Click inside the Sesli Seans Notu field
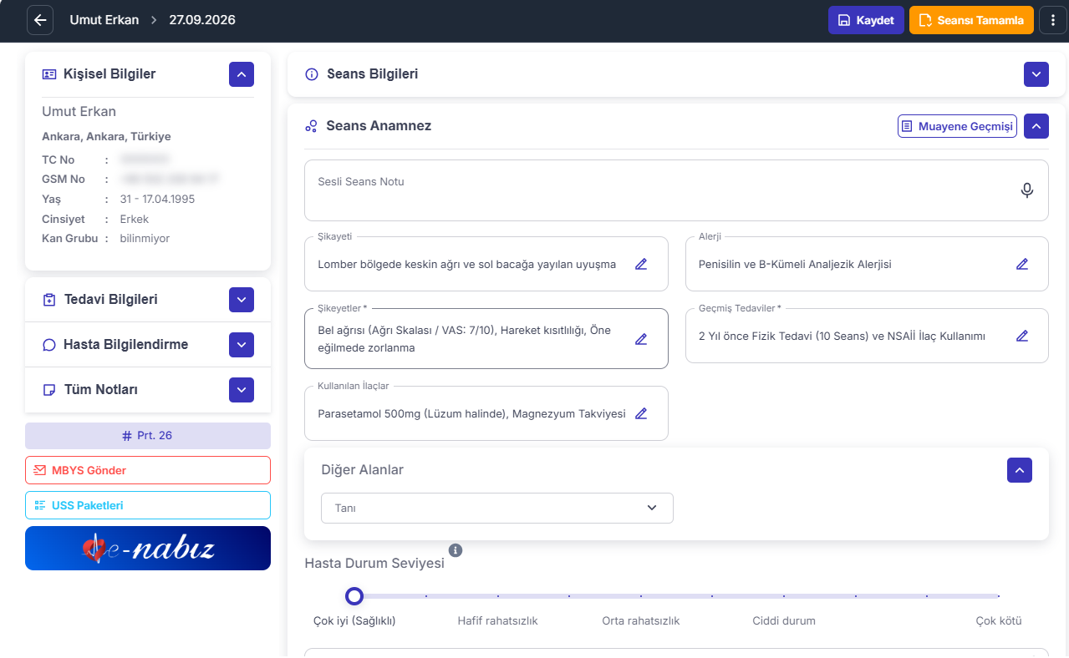The width and height of the screenshot is (1069, 658). tap(676, 190)
